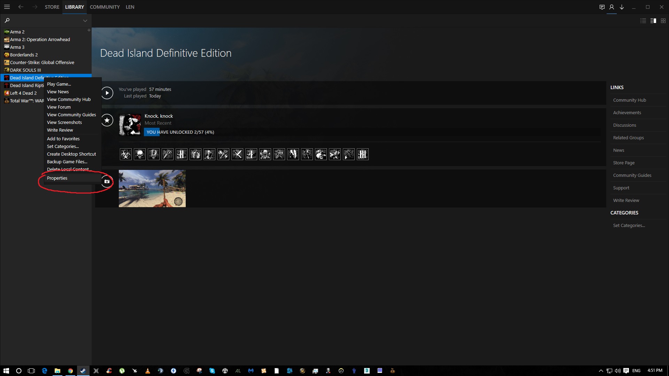This screenshot has width=669, height=376.
Task: Open the hamburger menu icon
Action: (x=7, y=7)
